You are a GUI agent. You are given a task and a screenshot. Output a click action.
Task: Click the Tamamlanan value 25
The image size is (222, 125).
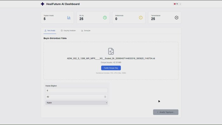[153, 19]
